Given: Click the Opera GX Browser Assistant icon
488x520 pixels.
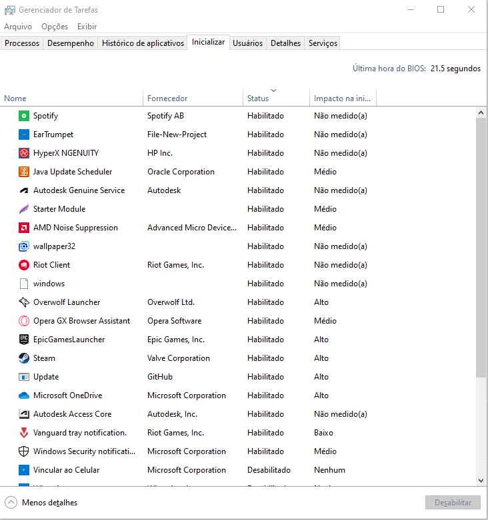Looking at the screenshot, I should tap(24, 321).
